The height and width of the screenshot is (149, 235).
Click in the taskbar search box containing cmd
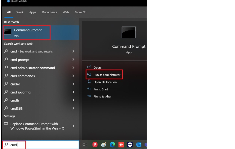click(41, 145)
